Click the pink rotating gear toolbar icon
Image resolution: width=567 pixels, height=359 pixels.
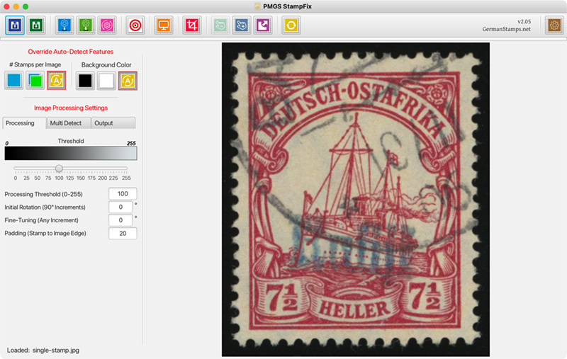[x=107, y=25]
